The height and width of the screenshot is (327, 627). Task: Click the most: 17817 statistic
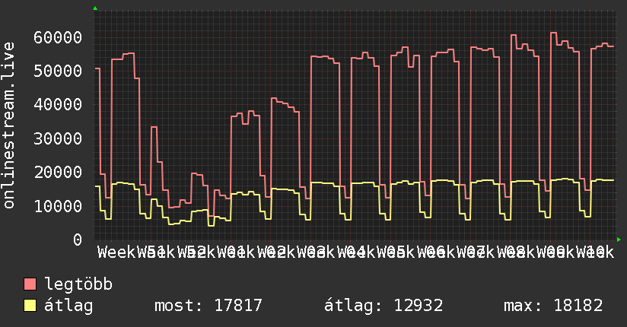tap(208, 306)
